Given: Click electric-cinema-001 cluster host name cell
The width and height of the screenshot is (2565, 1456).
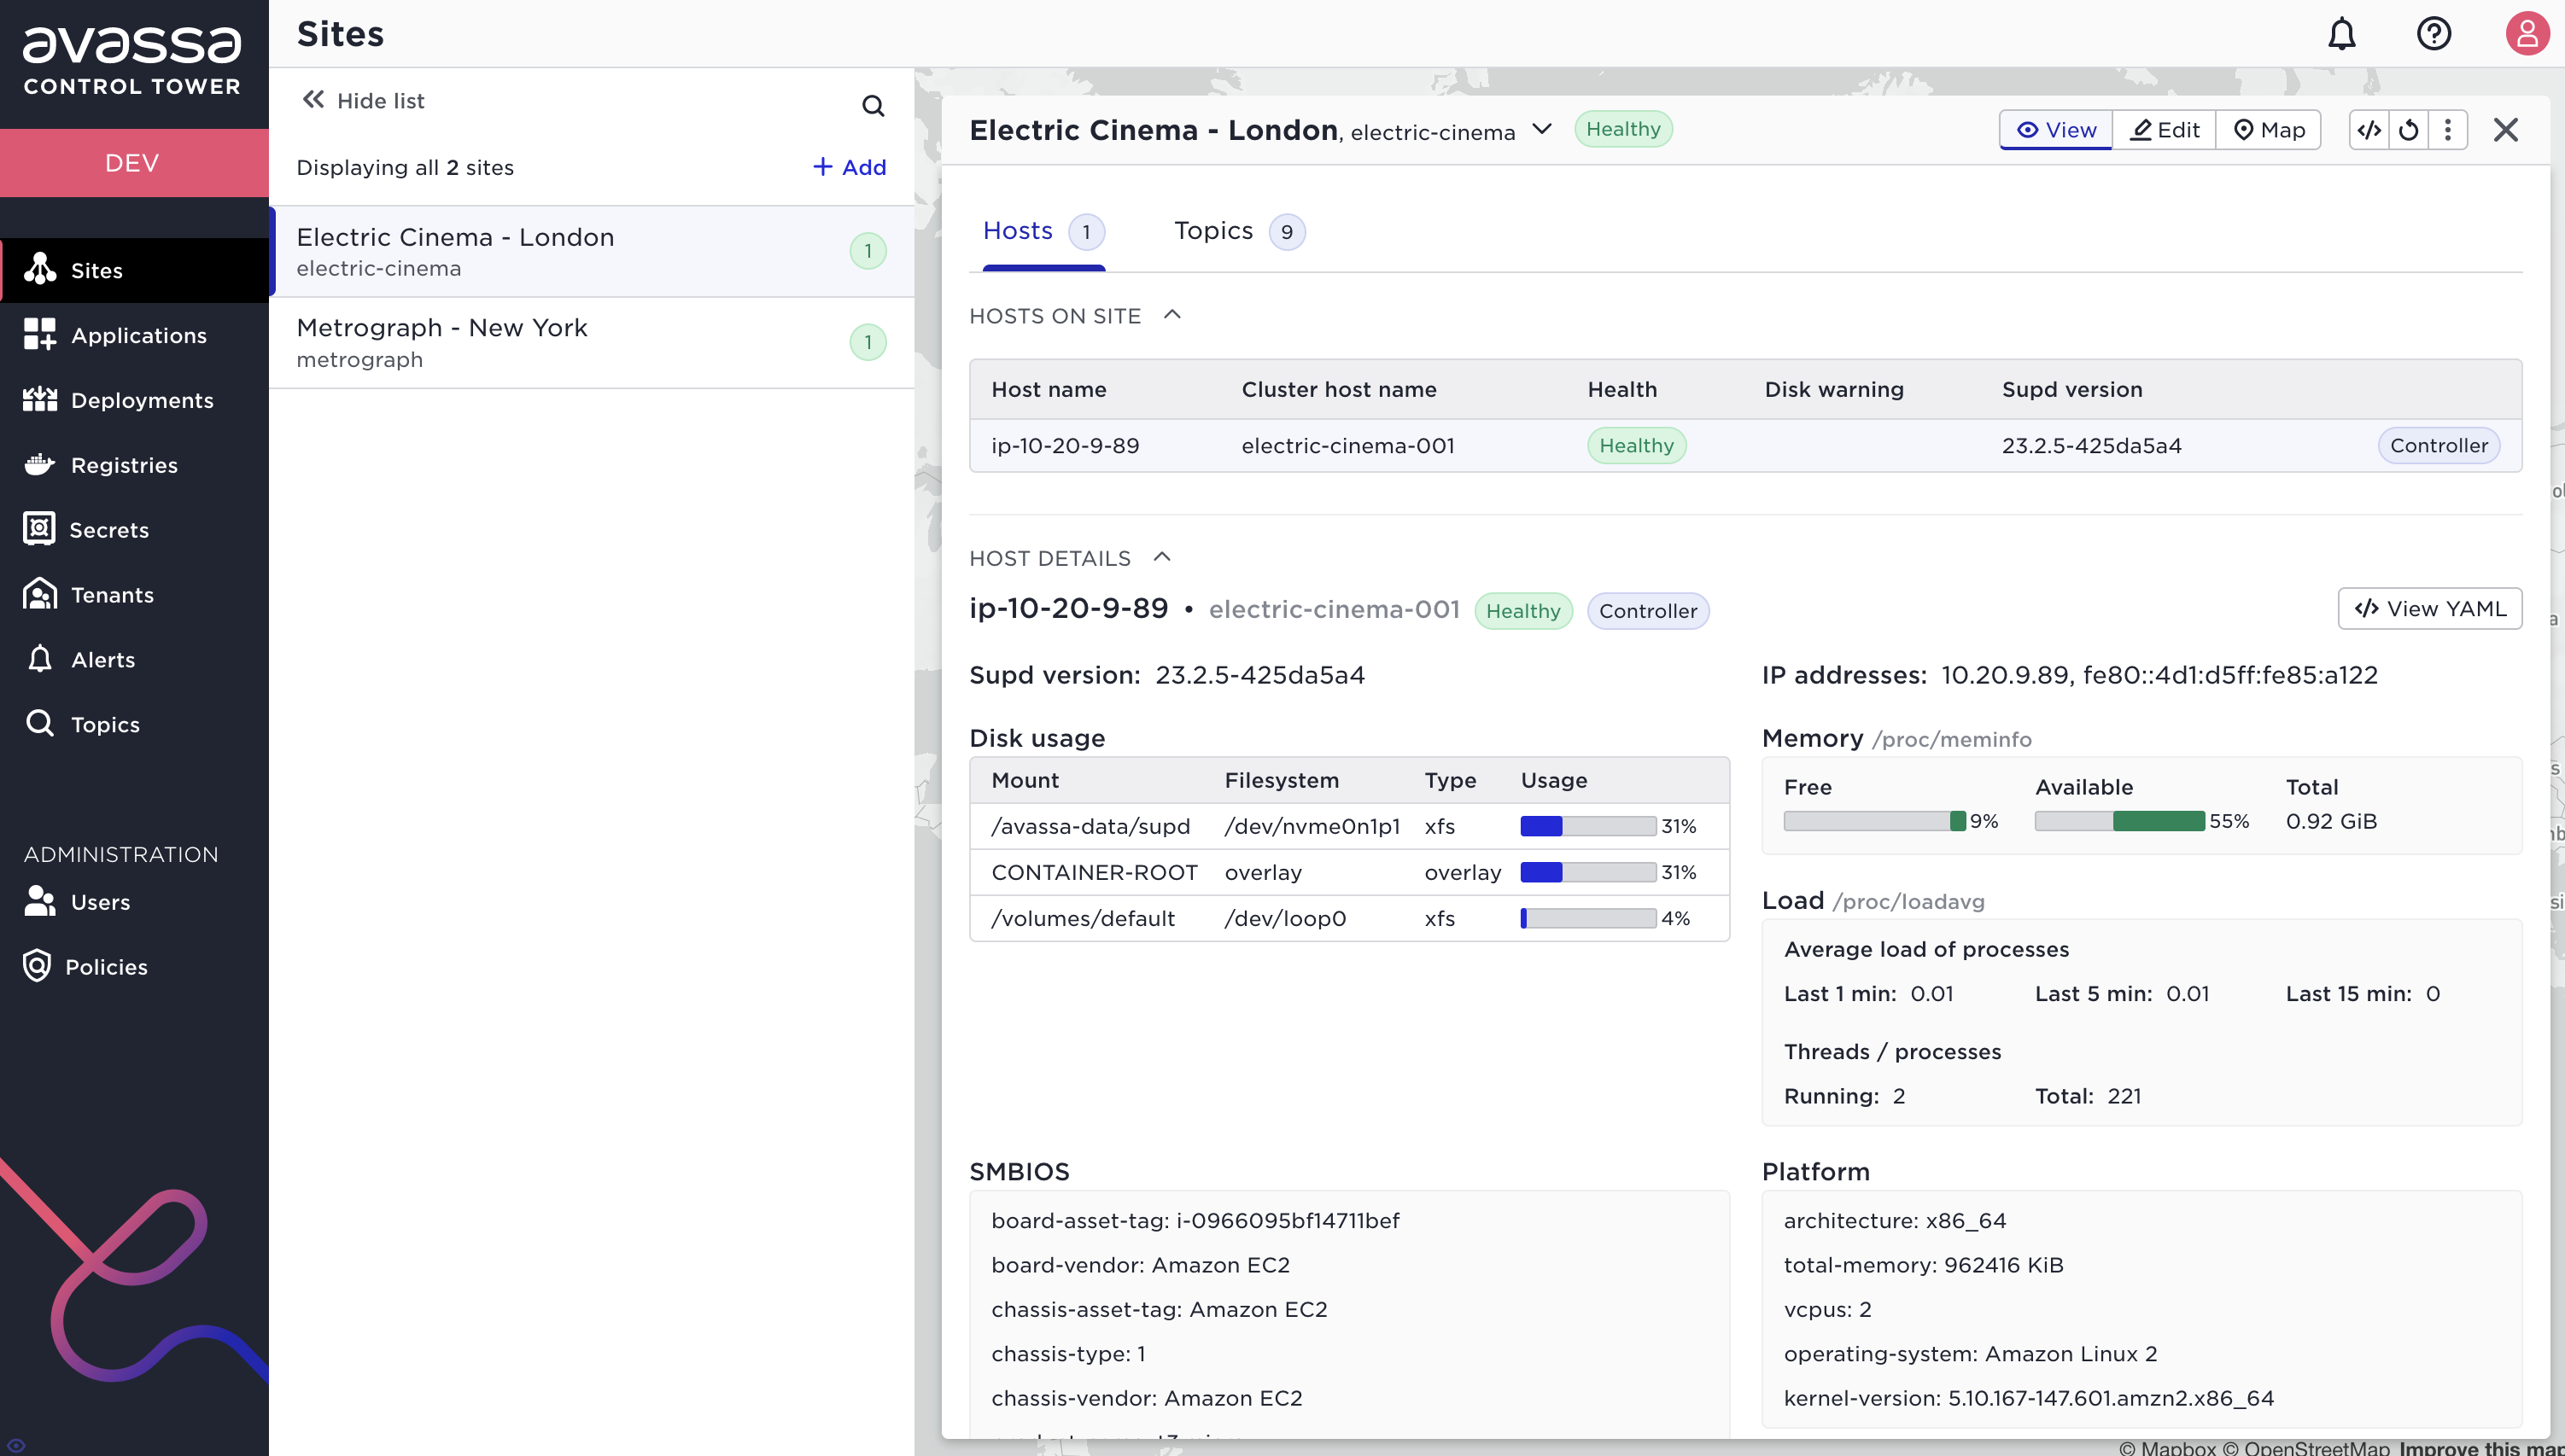Looking at the screenshot, I should tap(1347, 445).
